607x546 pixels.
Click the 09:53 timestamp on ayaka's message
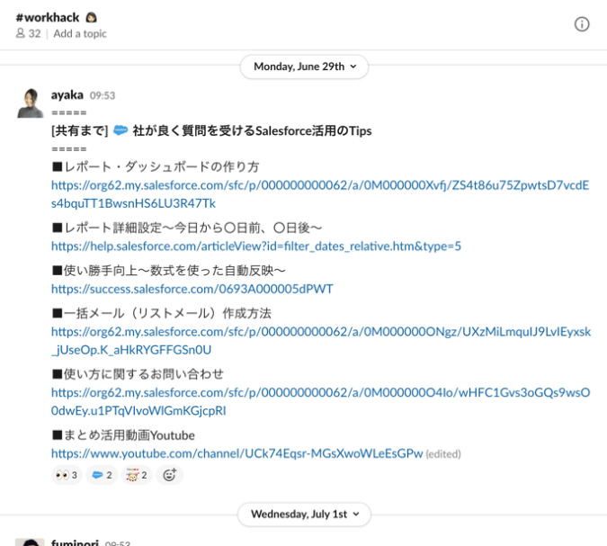(103, 95)
